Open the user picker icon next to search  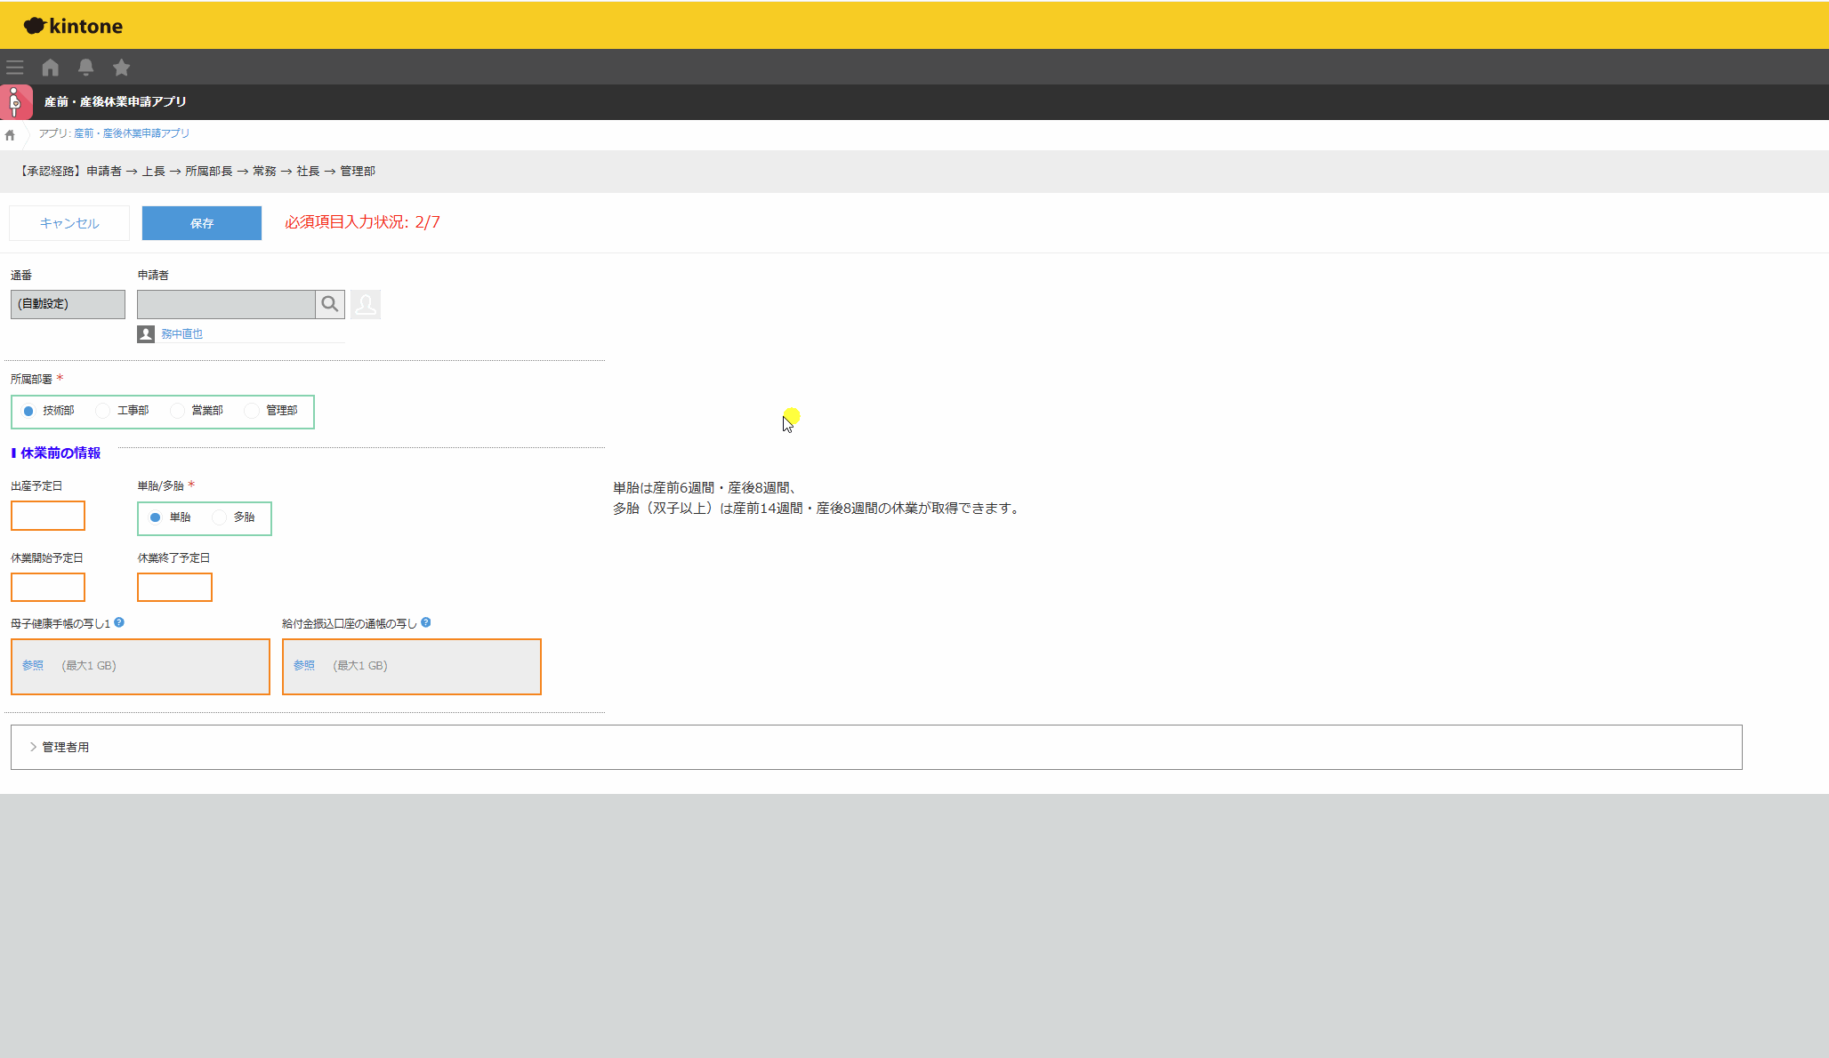pyautogui.click(x=366, y=304)
